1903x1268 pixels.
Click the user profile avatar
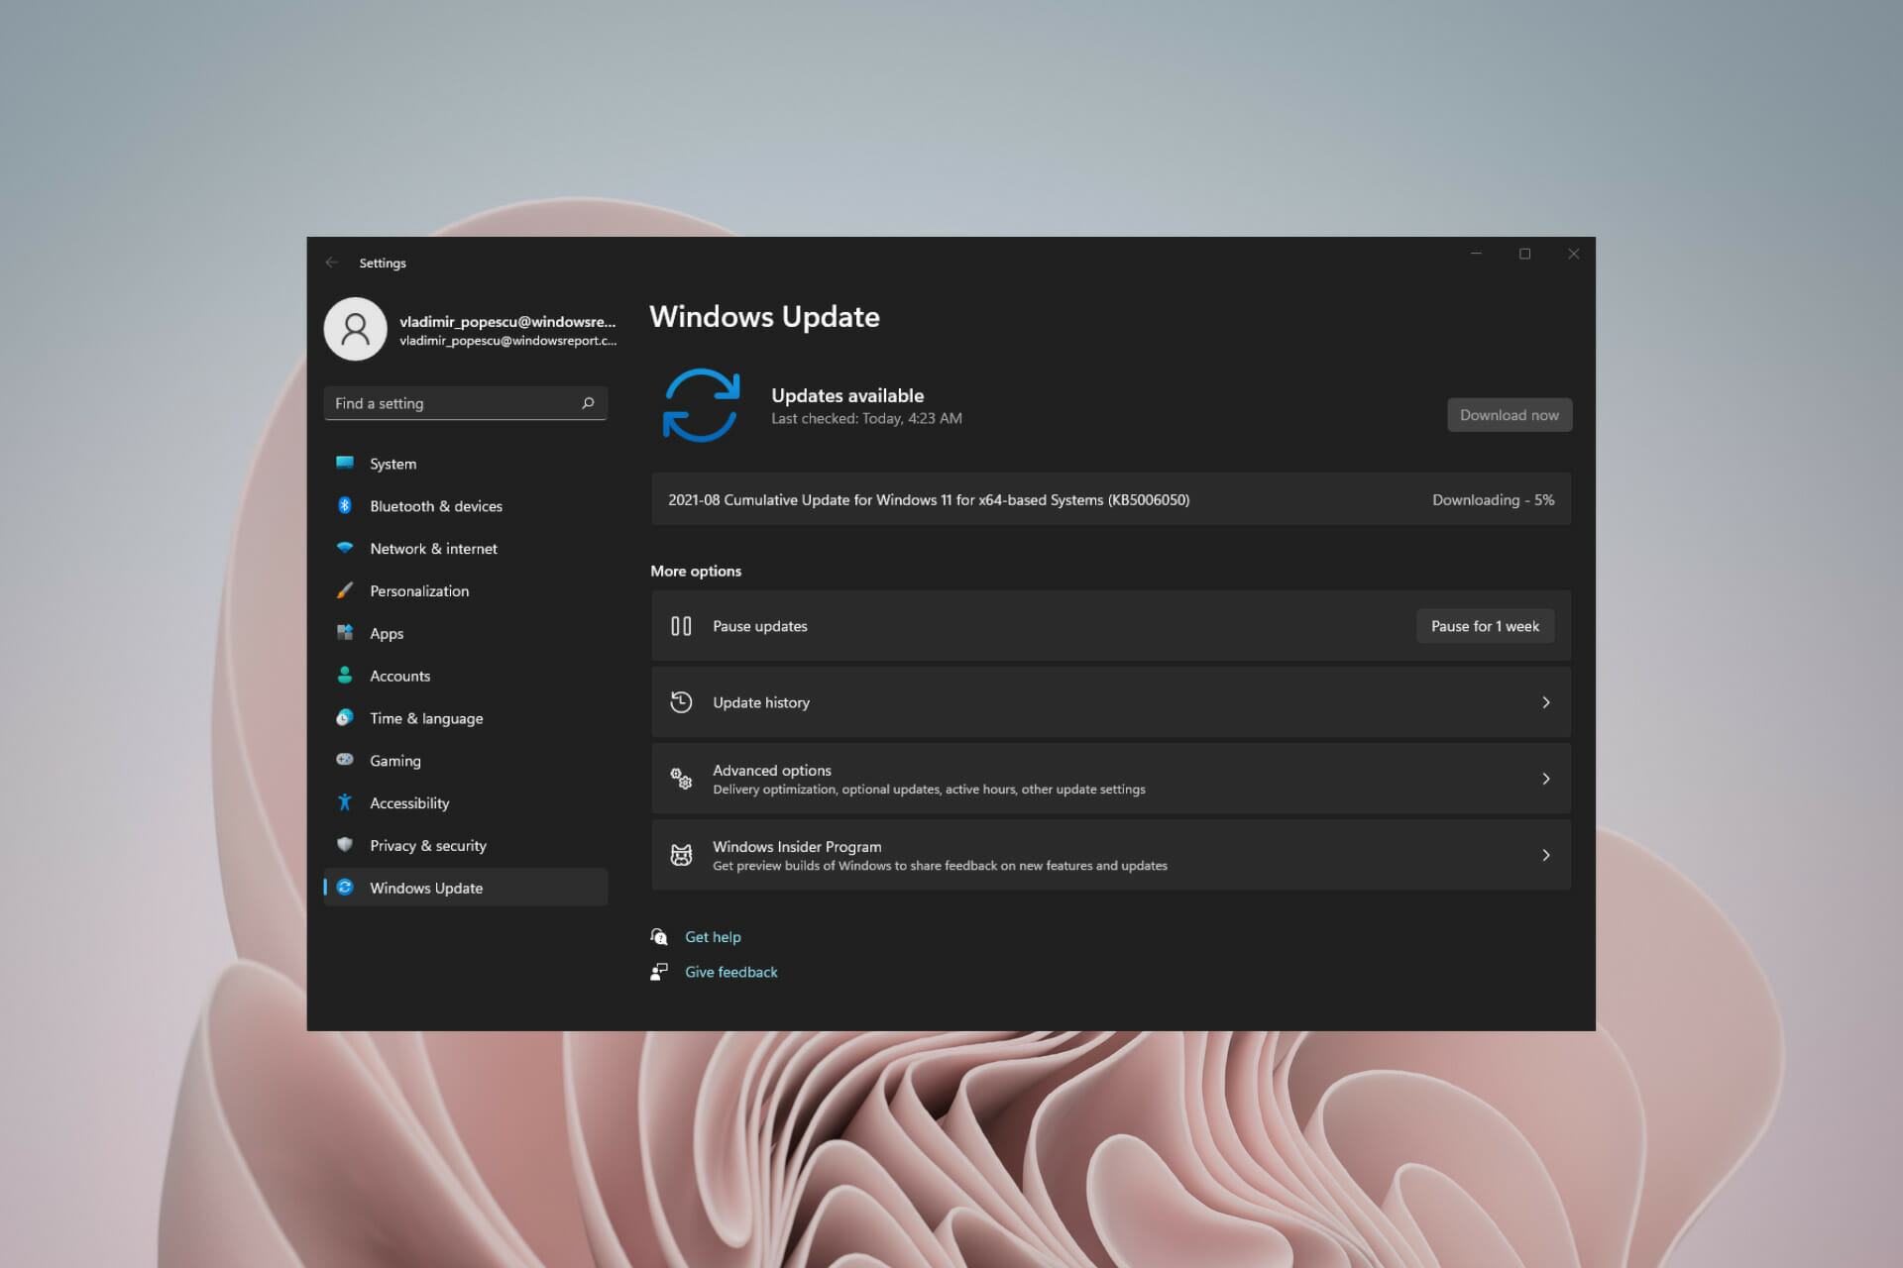[x=355, y=329]
